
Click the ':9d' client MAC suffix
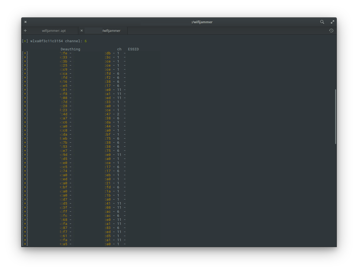pos(64,155)
